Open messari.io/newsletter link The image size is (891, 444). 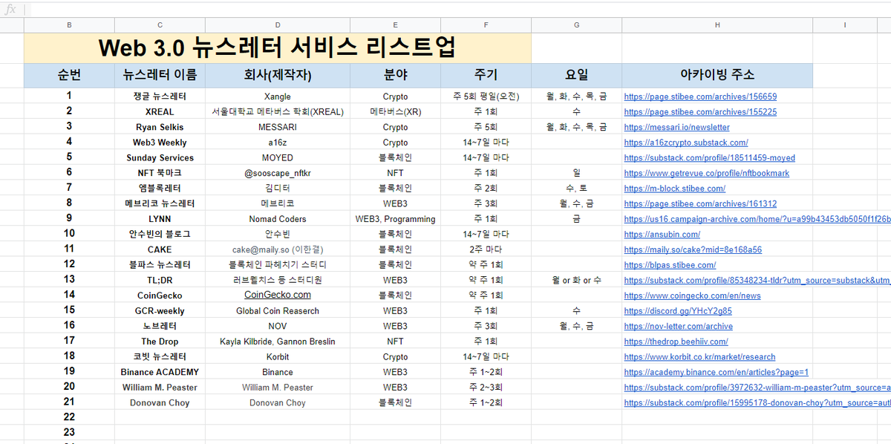pos(676,127)
